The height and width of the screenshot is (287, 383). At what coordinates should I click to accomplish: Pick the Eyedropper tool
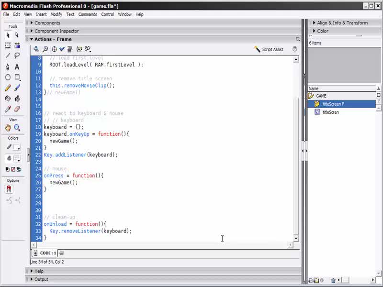8,109
